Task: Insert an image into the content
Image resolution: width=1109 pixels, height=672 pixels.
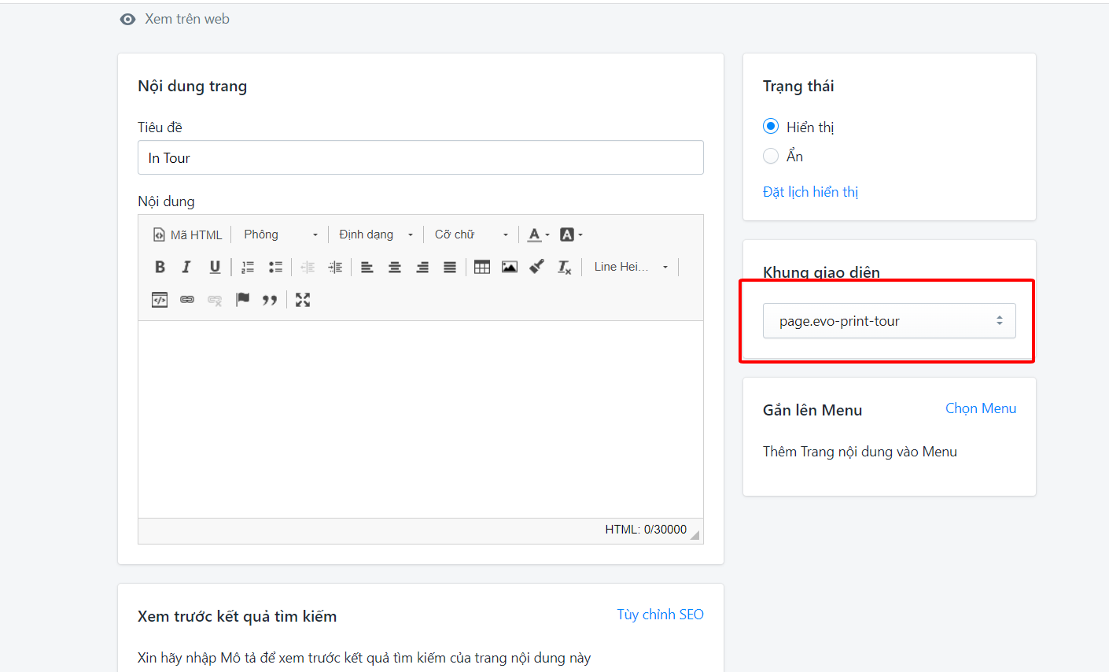Action: pos(510,267)
